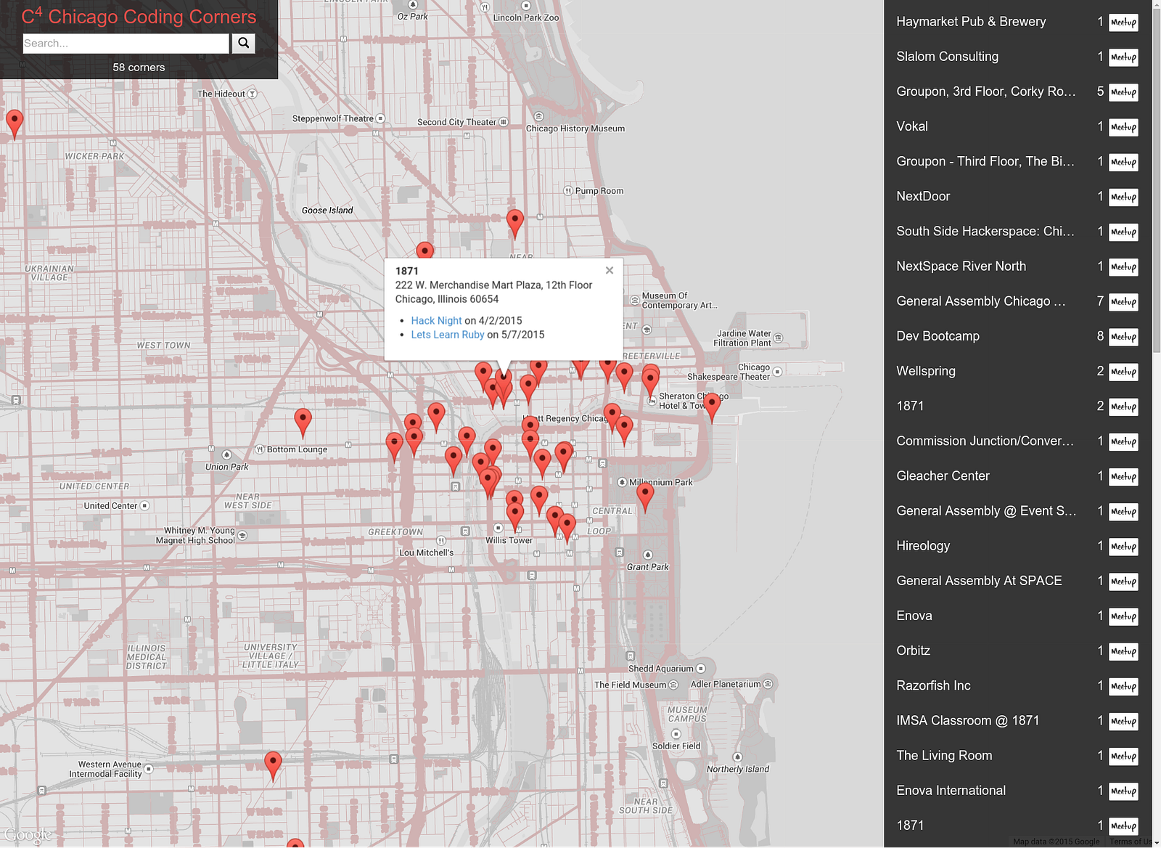Focus the Search input field
1161x848 pixels.
(x=126, y=44)
